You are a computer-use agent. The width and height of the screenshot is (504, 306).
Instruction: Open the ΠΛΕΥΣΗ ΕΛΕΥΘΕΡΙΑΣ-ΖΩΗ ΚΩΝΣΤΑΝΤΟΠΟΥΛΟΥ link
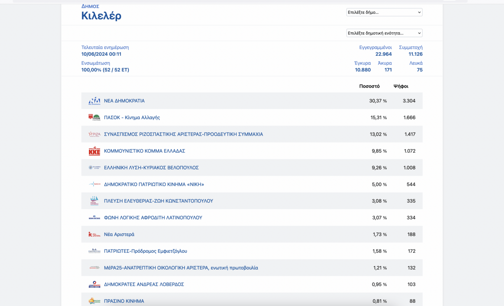tap(159, 201)
